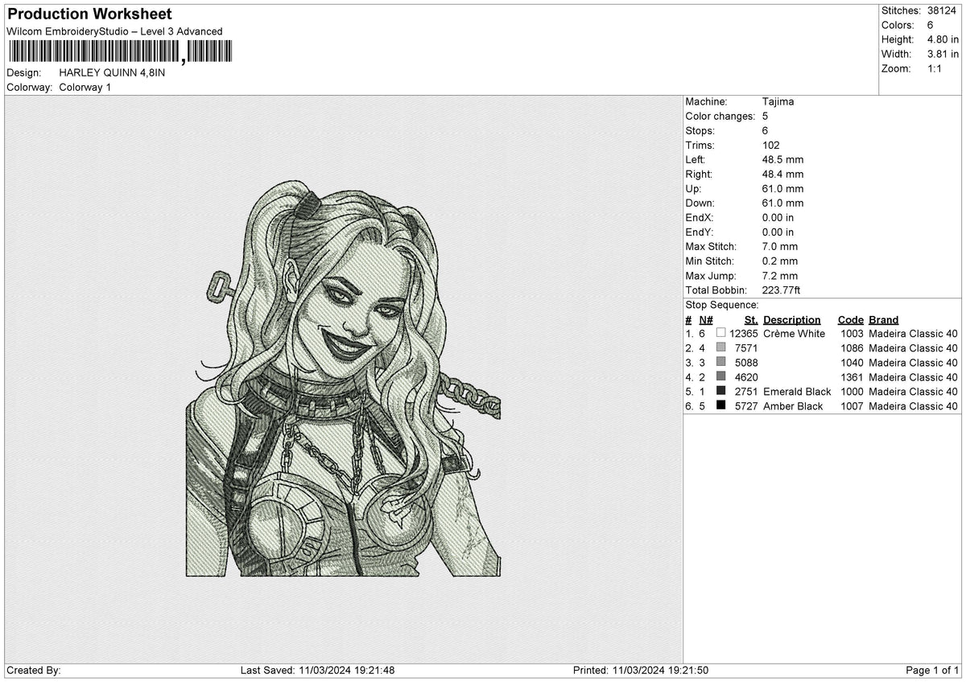Click the color swatch for code 1086

tap(720, 347)
